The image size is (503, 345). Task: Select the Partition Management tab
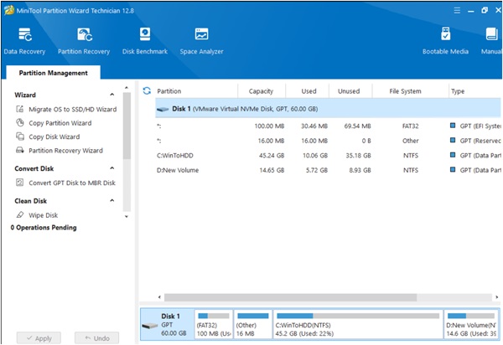(54, 73)
